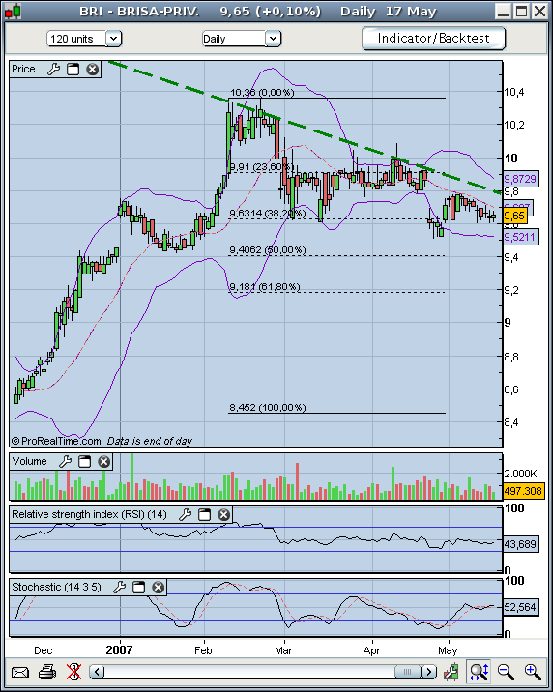Close the Volume panel
Viewport: 553px width, 692px height.
pyautogui.click(x=103, y=462)
